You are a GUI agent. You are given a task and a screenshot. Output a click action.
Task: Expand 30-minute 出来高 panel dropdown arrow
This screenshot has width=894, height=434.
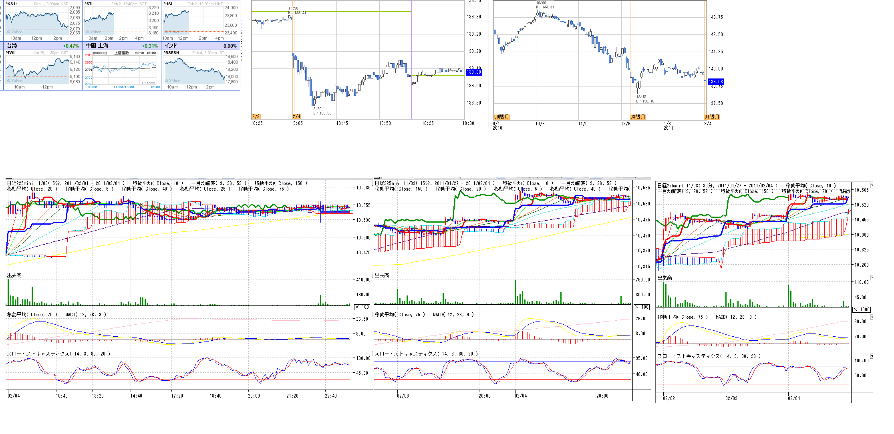coord(872,277)
